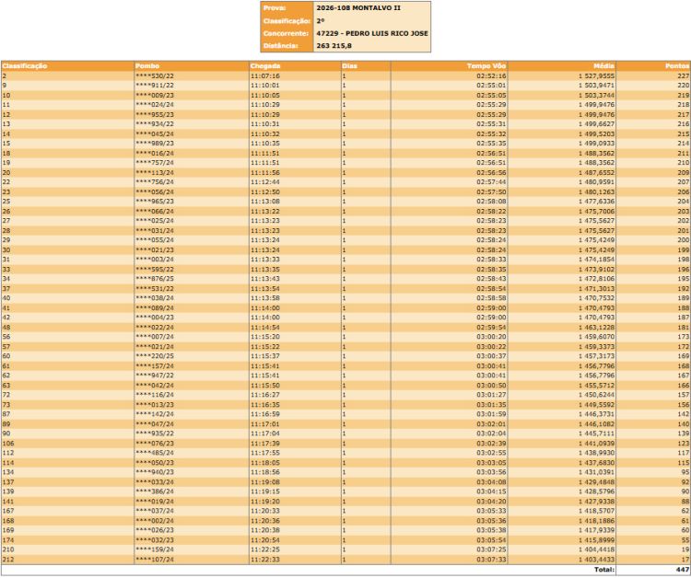Select pigeon ****911/22 entry
The image size is (691, 578).
point(154,86)
